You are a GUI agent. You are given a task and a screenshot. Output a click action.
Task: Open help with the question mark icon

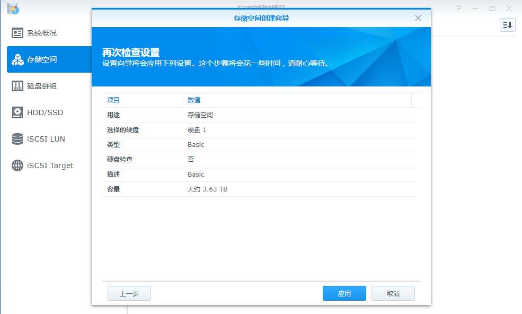click(459, 8)
